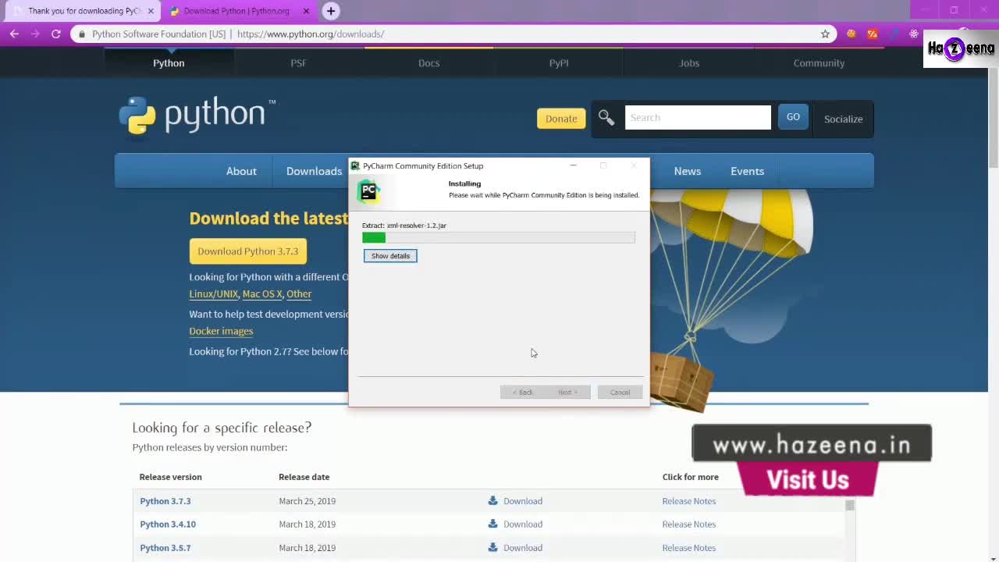Image resolution: width=999 pixels, height=562 pixels.
Task: Open Release Notes for Python 3.4.10
Action: click(x=689, y=525)
